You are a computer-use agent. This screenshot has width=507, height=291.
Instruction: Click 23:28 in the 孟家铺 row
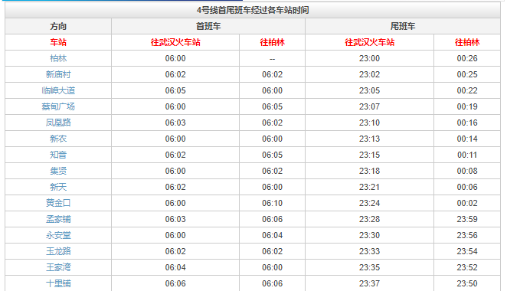370,219
